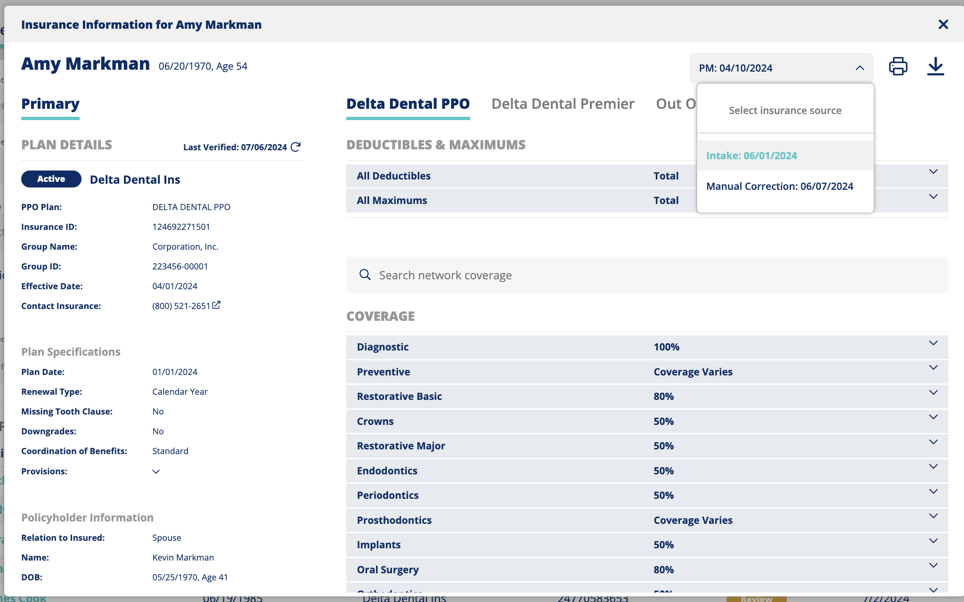Click the search magnifier in network coverage search
964x602 pixels.
(365, 275)
